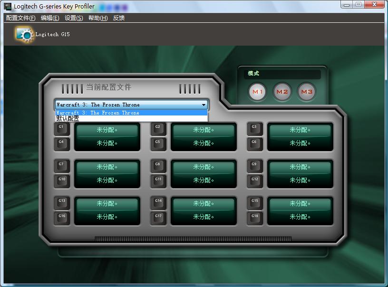Maximize the Key Profiler window
The width and height of the screenshot is (388, 287).
(x=359, y=5)
